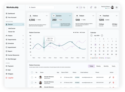The height and width of the screenshot is (92, 125).
Task: Check the first Nevaeh Simmons row checkbox
Action: [32, 77]
